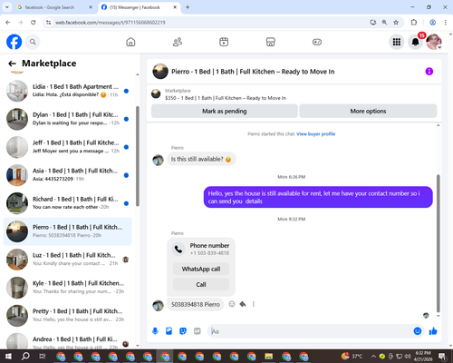Screen dimensions: 453x363
Task: Click the WhatsApp call button
Action: (201, 269)
